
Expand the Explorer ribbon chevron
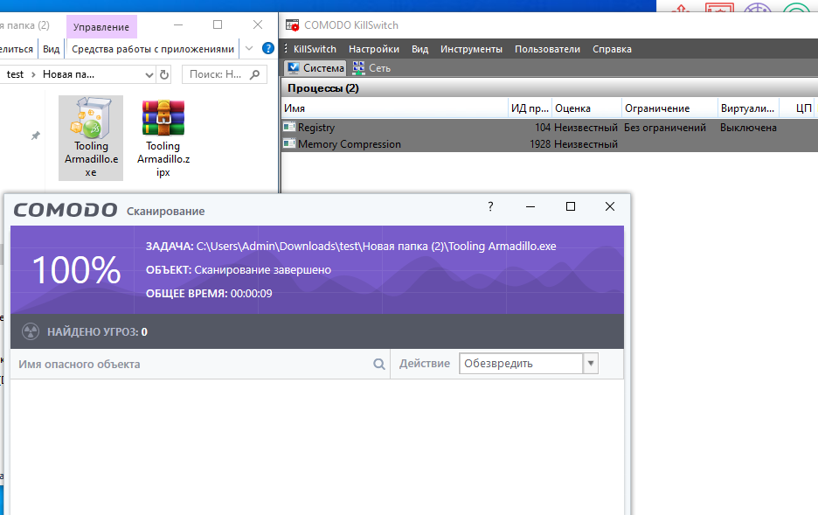(x=249, y=48)
